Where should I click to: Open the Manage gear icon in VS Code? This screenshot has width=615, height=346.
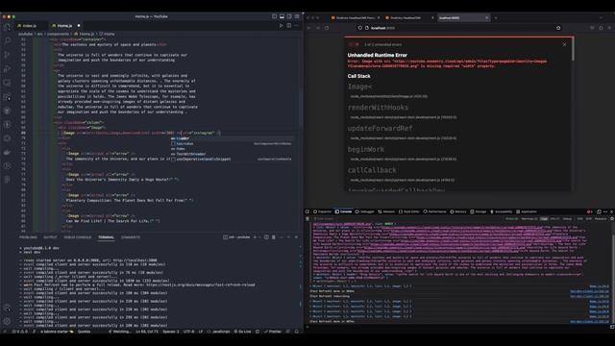pos(7,322)
